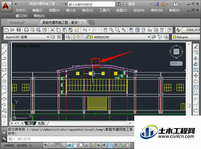Screen dimensions: 201x149
Task: Click the Copy icon in standard toolbar
Action: [x=58, y=30]
